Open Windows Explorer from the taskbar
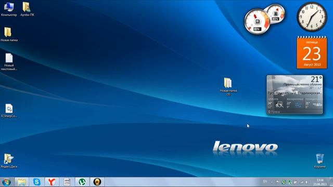 point(21,182)
